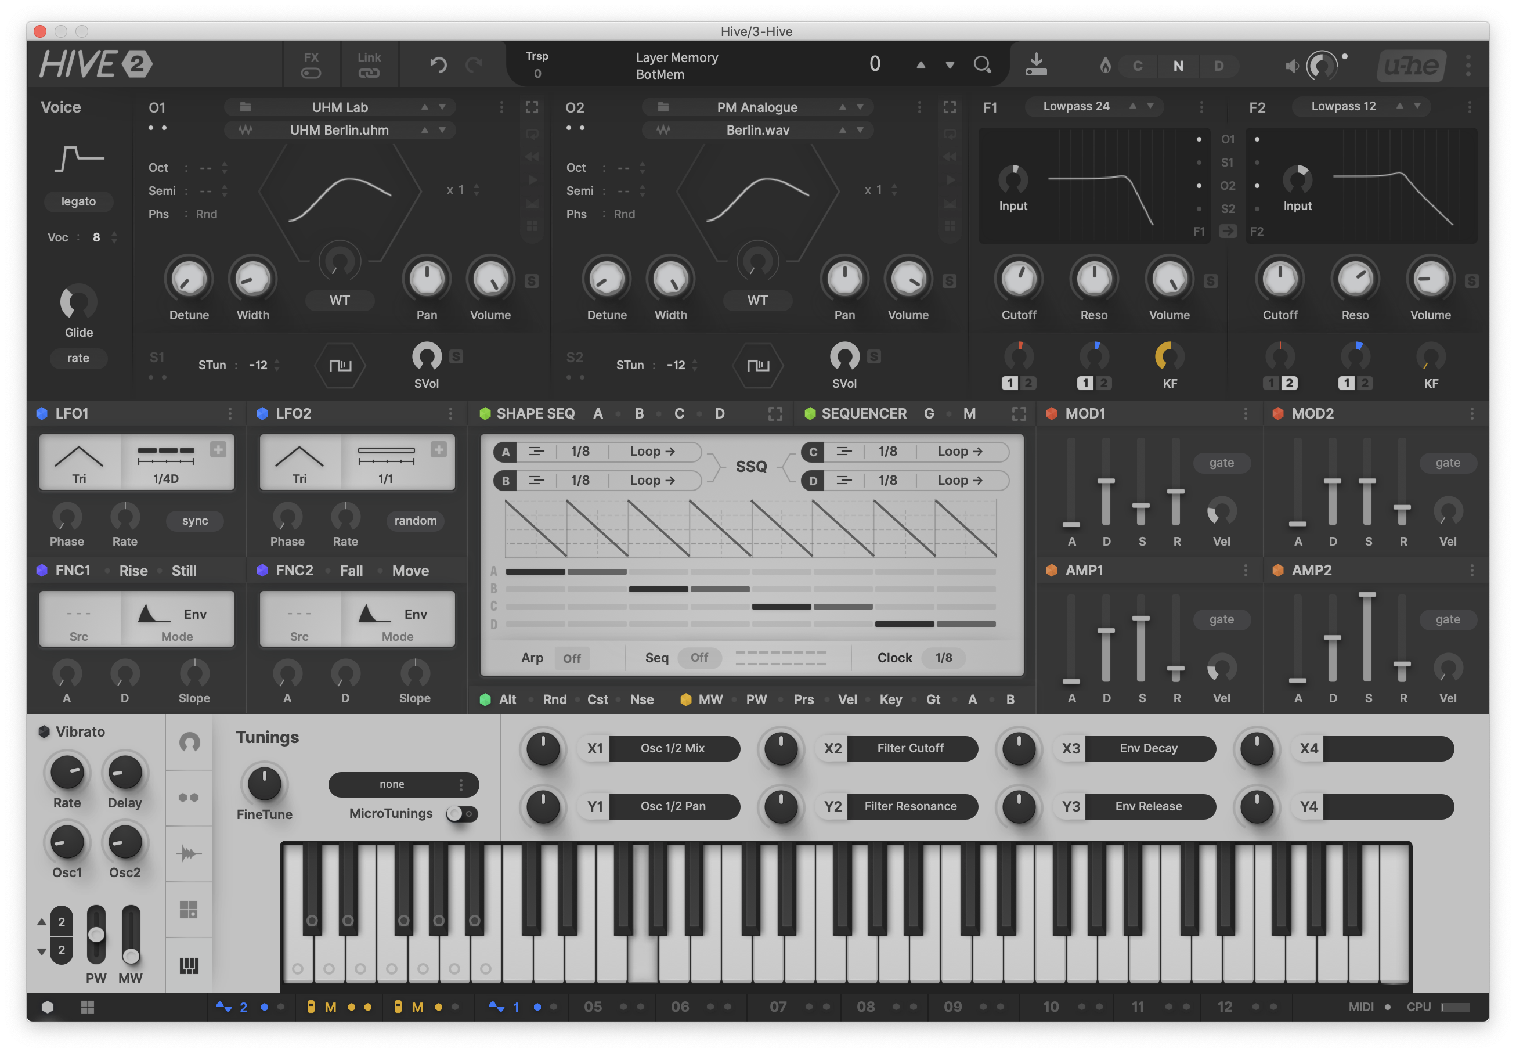Open the Clock 1/8 rate dropdown
Viewport: 1516px width, 1053px height.
point(943,658)
